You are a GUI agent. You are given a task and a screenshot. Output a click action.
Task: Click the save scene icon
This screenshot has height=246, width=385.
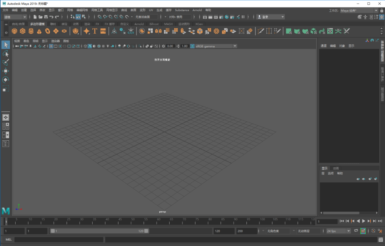point(46,17)
